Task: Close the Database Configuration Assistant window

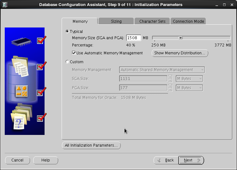Action: click(x=232, y=5)
